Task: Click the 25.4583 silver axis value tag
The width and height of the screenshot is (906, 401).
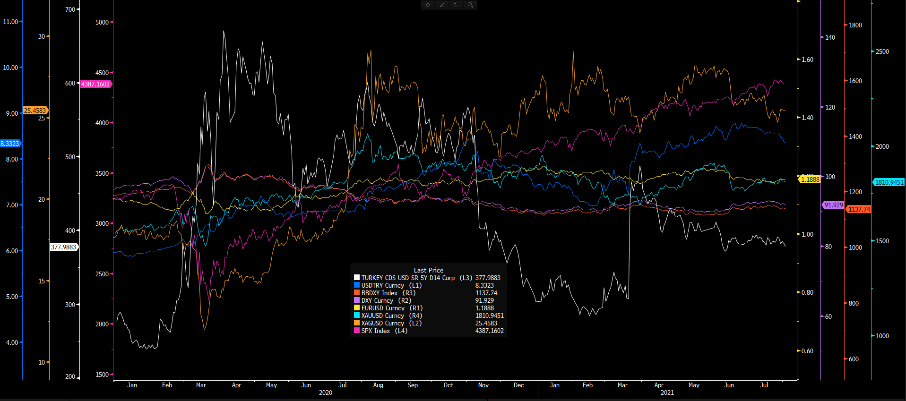Action: (35, 111)
